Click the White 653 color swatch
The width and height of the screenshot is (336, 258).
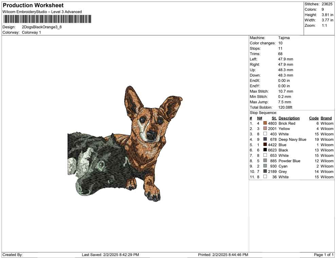265,155
